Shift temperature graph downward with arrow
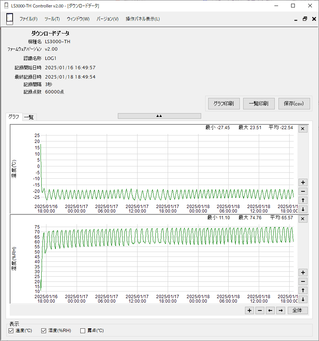Image resolution: width=319 pixels, height=341 pixels. point(303,209)
